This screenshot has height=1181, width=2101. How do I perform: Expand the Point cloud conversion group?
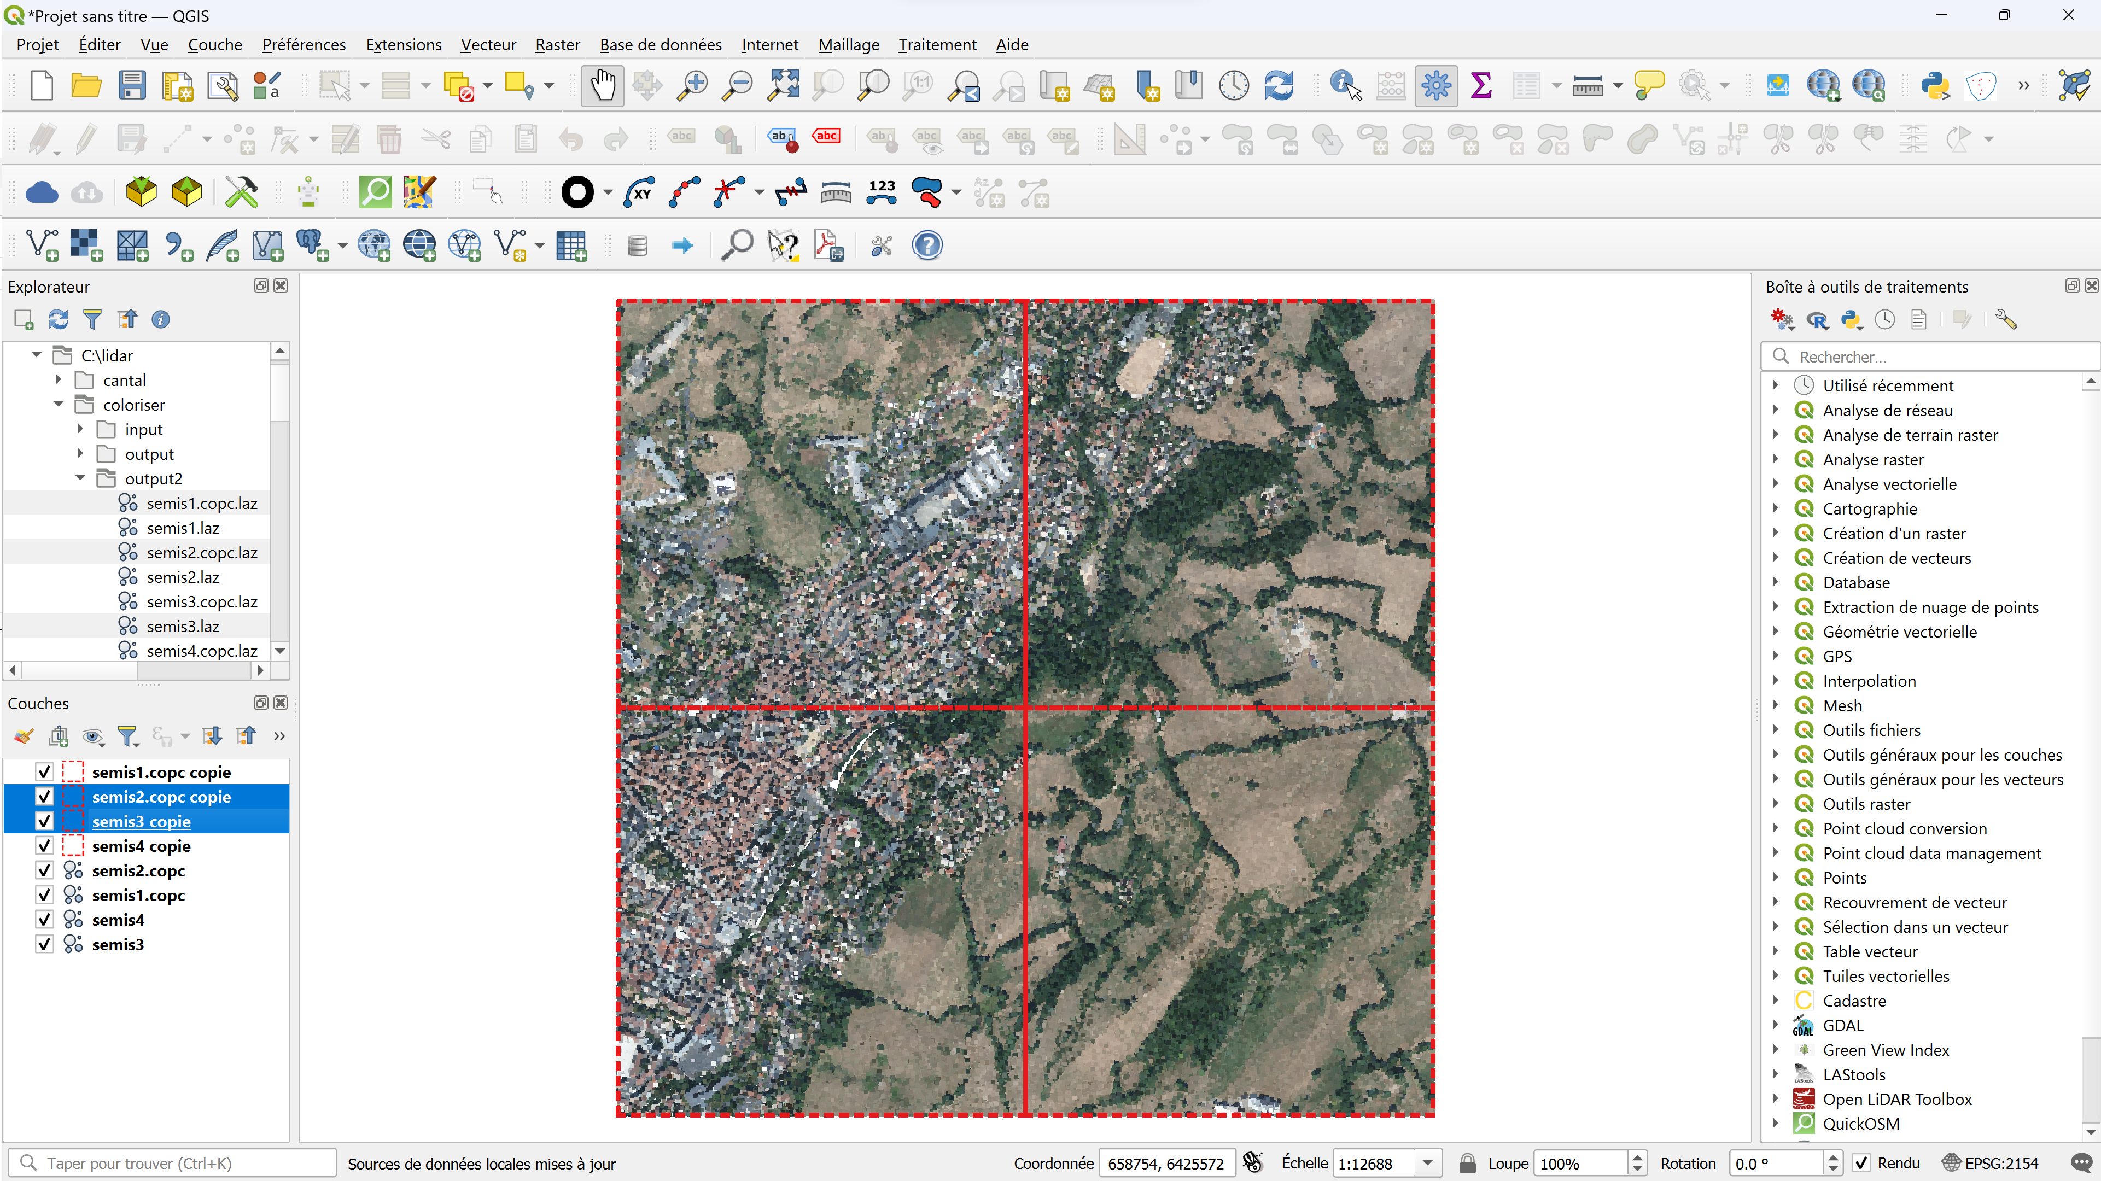[1776, 829]
